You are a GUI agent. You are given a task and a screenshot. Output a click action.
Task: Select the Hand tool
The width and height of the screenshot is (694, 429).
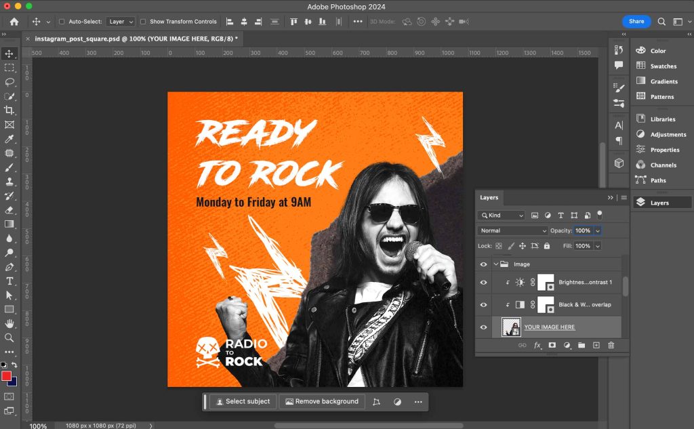pos(9,323)
